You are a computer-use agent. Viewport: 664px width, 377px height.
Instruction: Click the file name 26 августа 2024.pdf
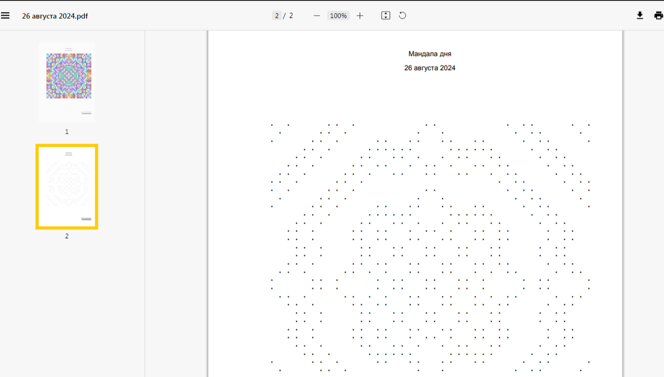tap(55, 16)
